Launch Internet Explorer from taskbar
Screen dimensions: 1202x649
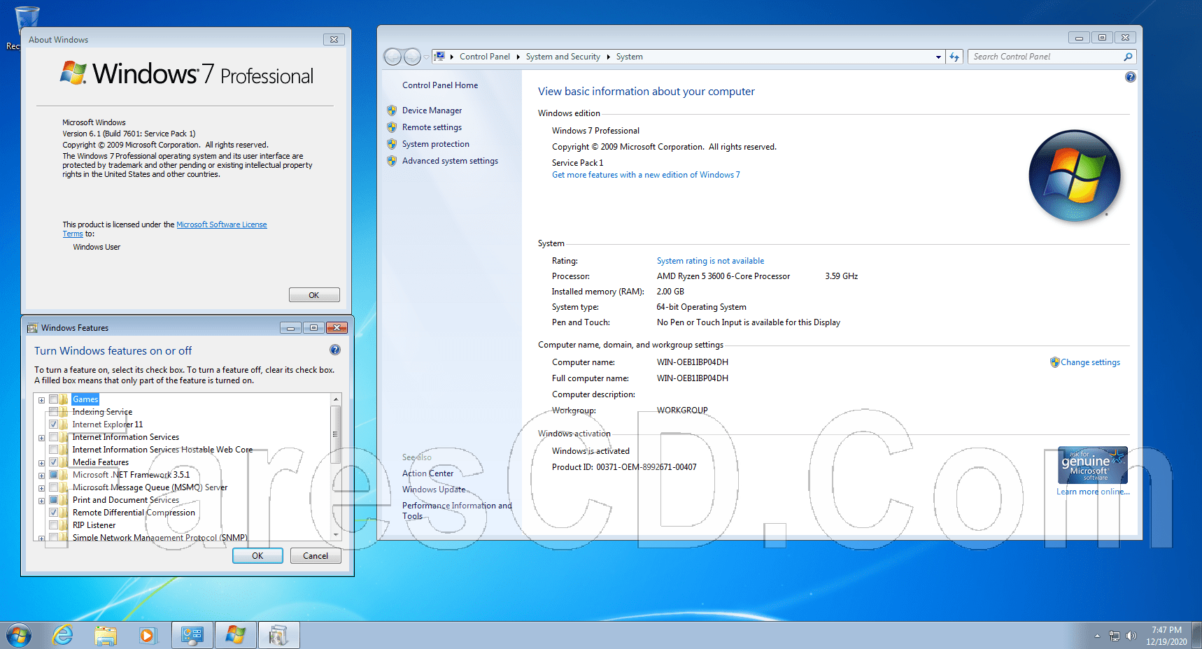click(x=63, y=635)
